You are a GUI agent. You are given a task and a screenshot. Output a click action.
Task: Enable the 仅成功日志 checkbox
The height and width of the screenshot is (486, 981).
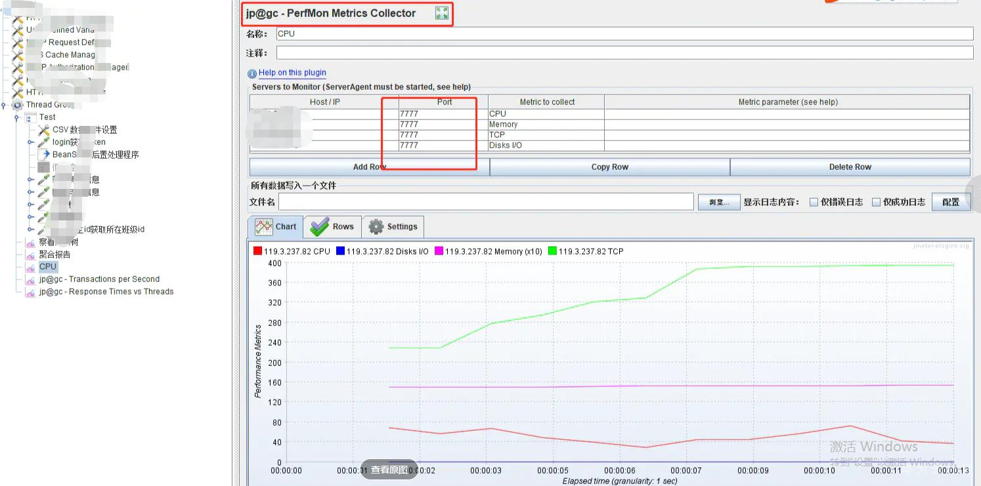[x=876, y=202]
